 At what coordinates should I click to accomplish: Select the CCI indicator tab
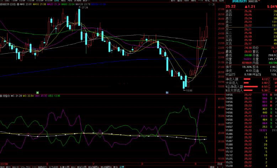pyautogui.click(x=34, y=167)
